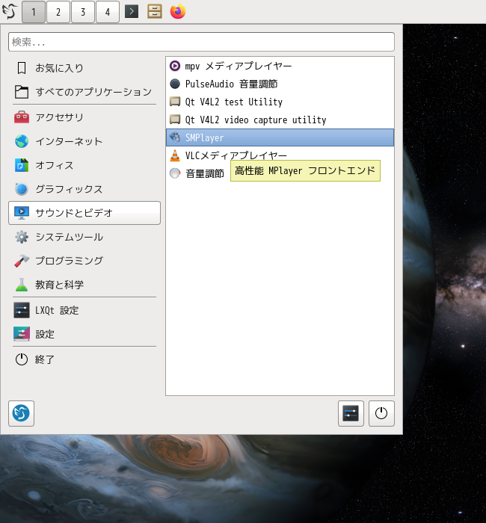Click the bottom power button

[x=381, y=413]
